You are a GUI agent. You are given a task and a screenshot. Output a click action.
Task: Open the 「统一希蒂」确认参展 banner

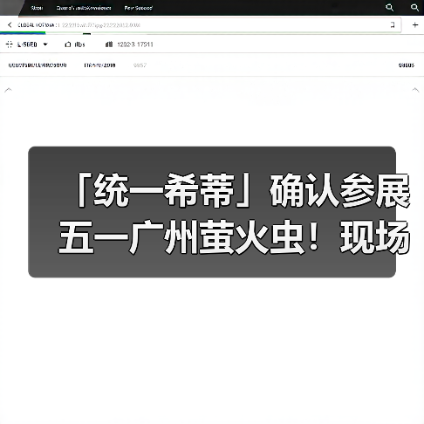tap(212, 212)
